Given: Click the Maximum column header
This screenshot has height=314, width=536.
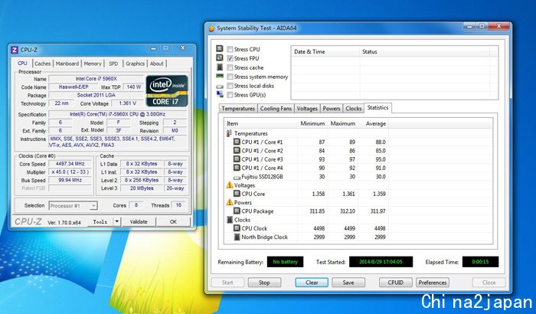Looking at the screenshot, I should [342, 123].
